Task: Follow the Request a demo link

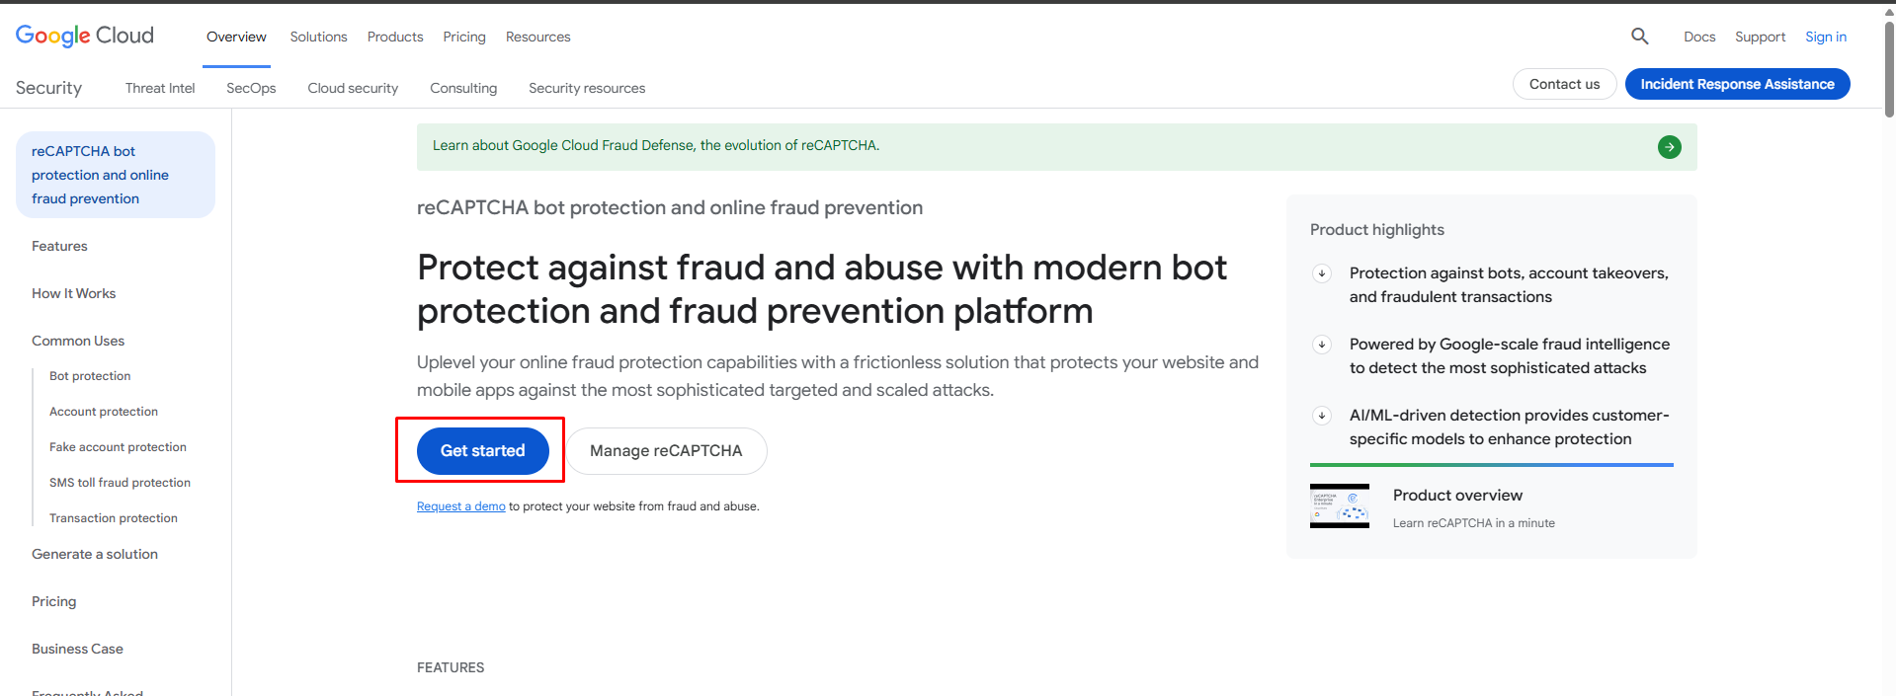Action: (460, 506)
